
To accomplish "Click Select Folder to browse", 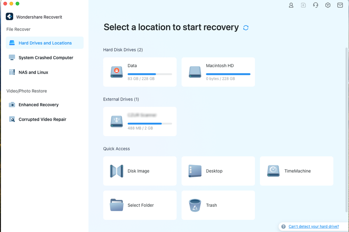I will [x=140, y=205].
